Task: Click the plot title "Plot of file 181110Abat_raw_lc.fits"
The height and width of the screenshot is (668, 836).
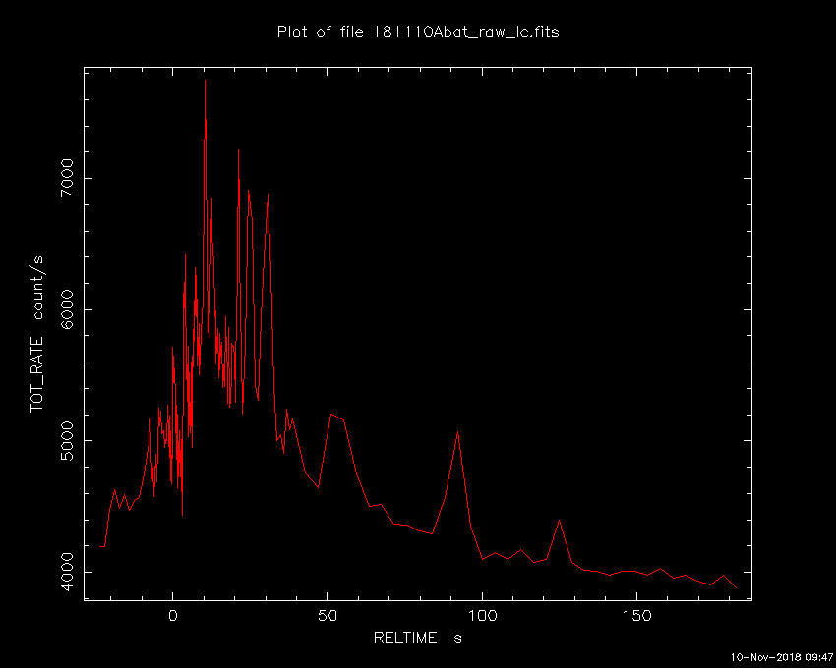Action: pos(418,32)
